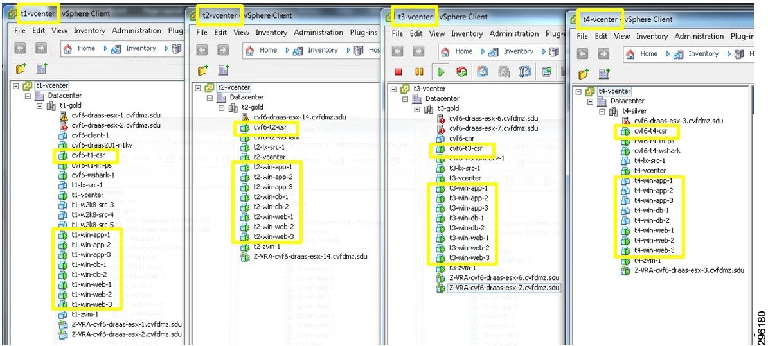Image resolution: width=768 pixels, height=346 pixels.
Task: Click icon beside Z-VRA-cvf6-draas-esx-14.cvfdmz.sdu
Action: point(245,256)
